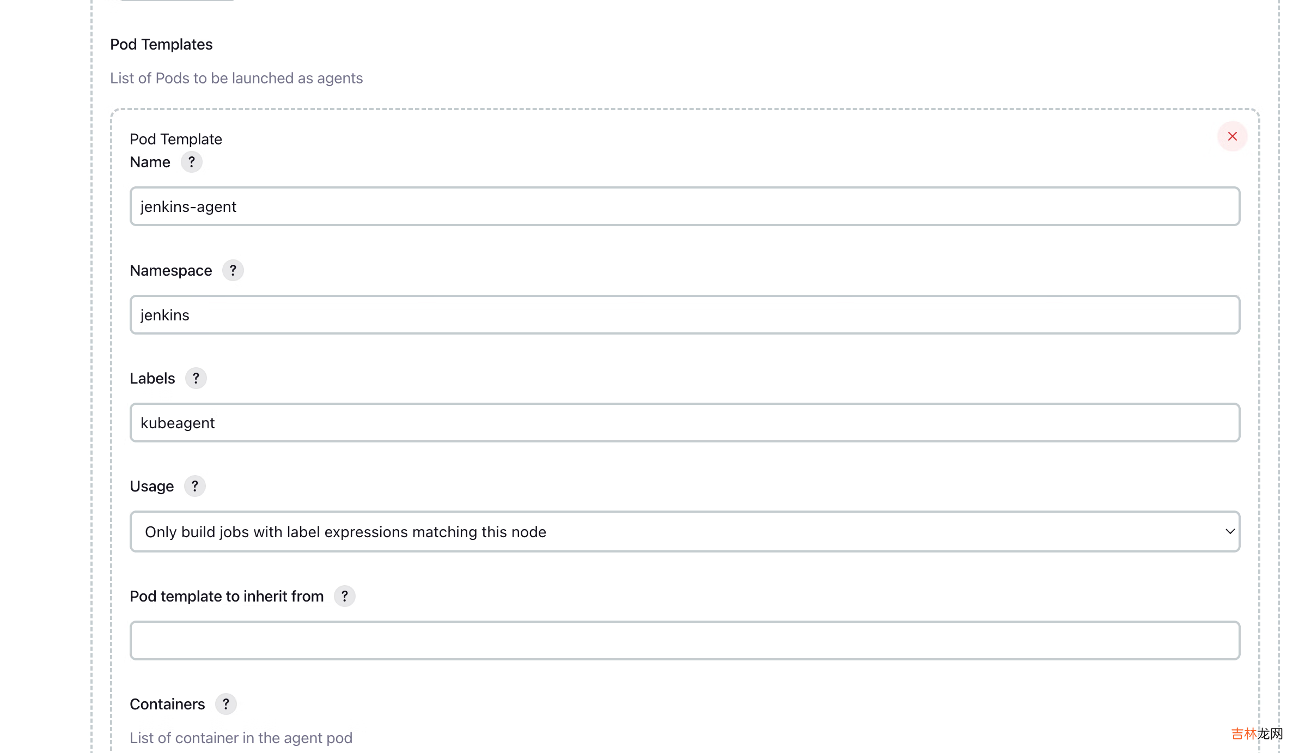Click the Containers section help icon

tap(226, 704)
